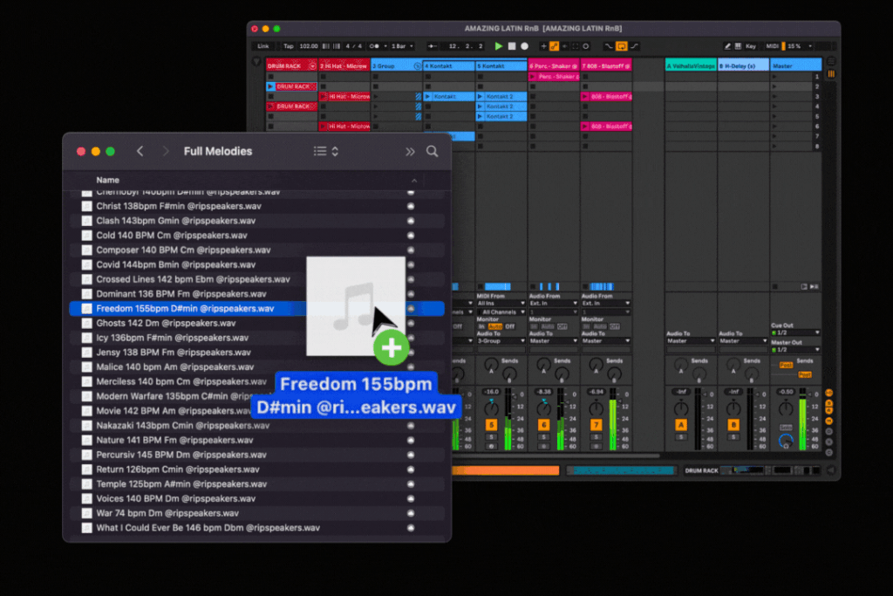Click the Arrangement Record button
Screen dimensions: 893x596
click(x=524, y=46)
